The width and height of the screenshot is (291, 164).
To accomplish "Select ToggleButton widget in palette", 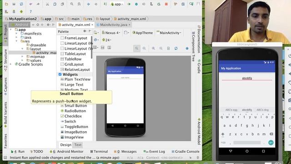I will (x=74, y=127).
